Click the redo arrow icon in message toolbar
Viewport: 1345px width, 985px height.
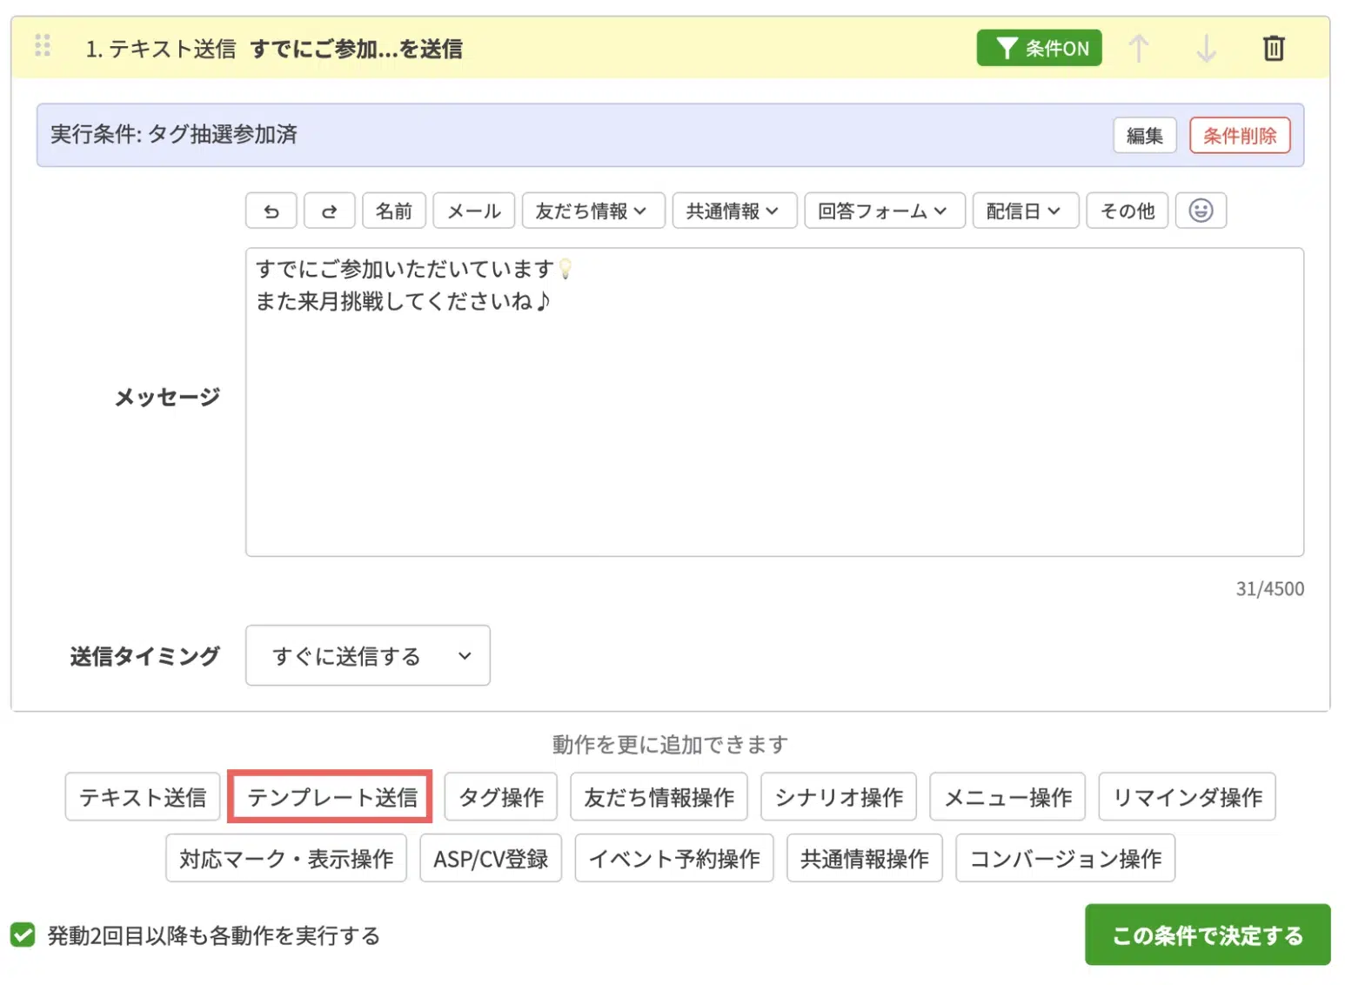coord(329,211)
